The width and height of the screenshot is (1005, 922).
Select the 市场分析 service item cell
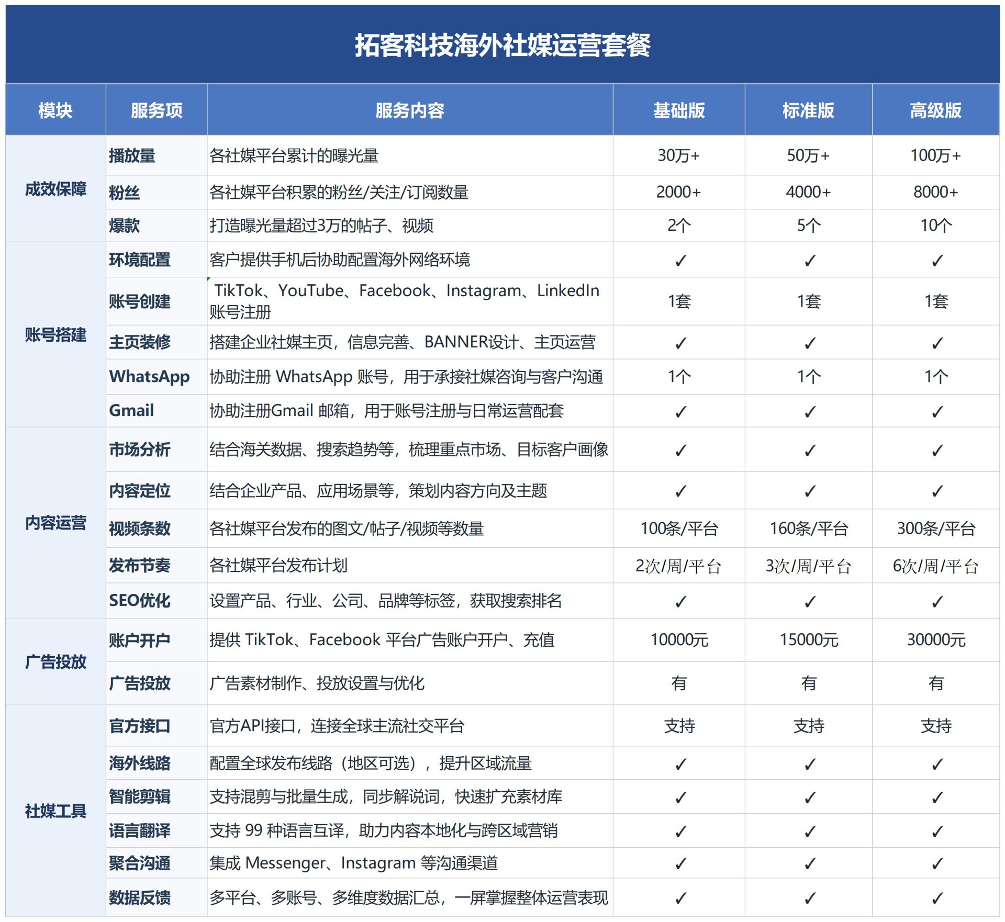click(x=157, y=449)
